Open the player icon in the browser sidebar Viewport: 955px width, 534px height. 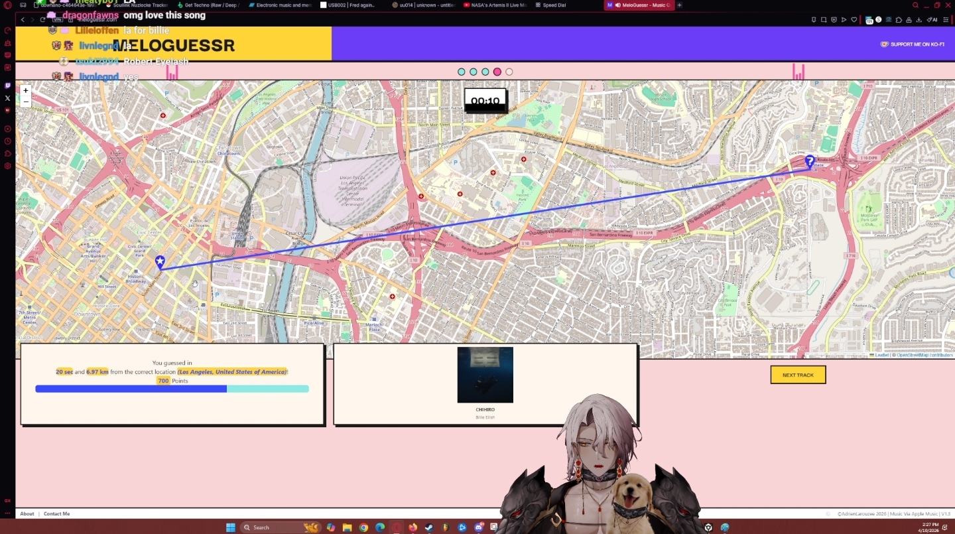point(7,129)
